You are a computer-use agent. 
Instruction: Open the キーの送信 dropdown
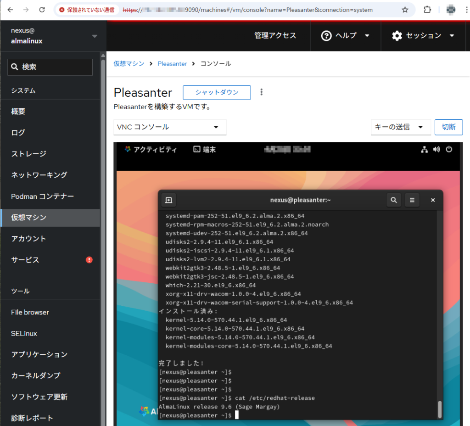point(400,127)
